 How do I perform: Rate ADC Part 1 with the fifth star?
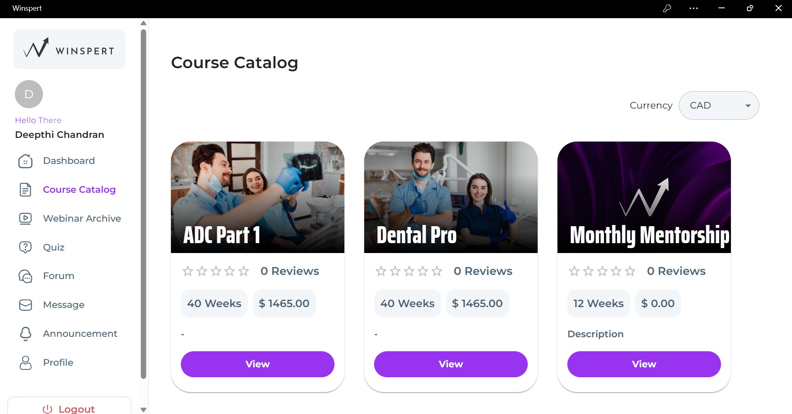[244, 271]
